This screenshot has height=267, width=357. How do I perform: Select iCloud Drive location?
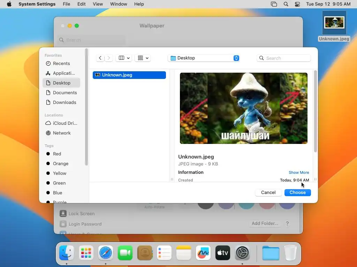click(61, 123)
